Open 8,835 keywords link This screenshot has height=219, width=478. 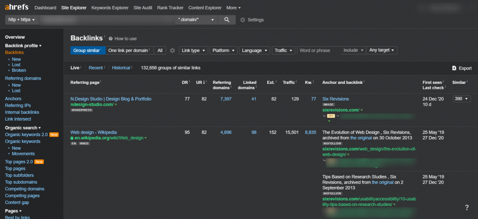[310, 132]
